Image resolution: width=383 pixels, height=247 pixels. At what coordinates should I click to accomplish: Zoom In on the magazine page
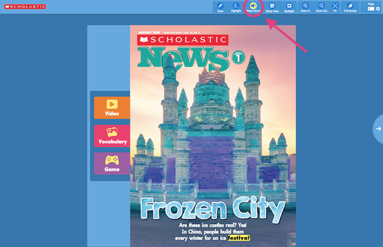point(305,7)
